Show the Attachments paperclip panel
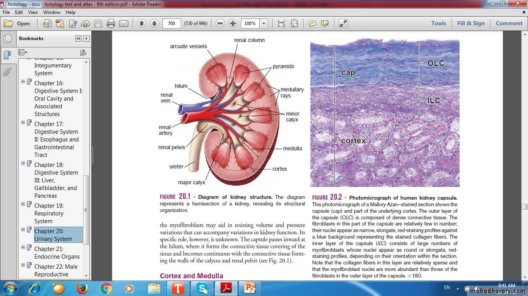This screenshot has width=528, height=296. [x=7, y=72]
